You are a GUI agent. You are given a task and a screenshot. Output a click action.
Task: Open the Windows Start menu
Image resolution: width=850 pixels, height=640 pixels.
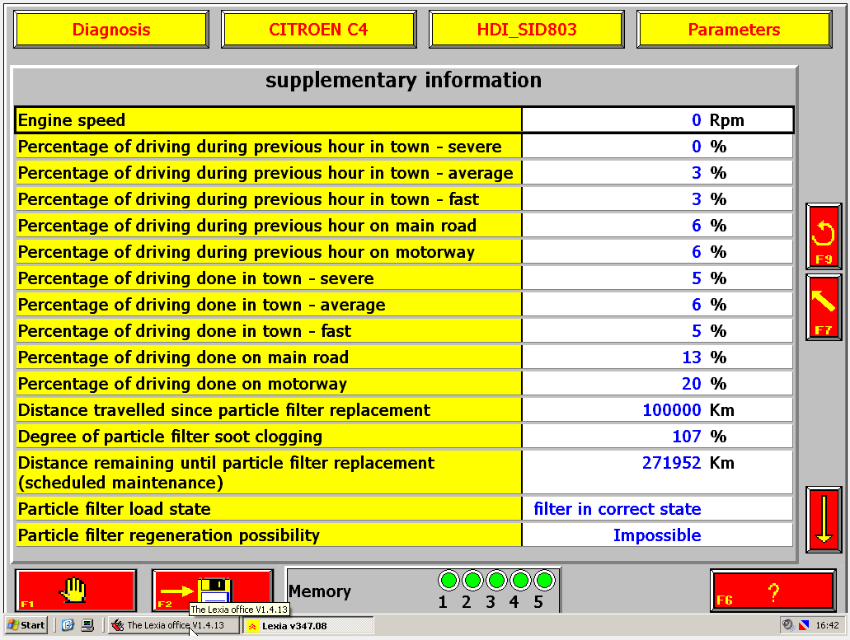click(x=26, y=625)
